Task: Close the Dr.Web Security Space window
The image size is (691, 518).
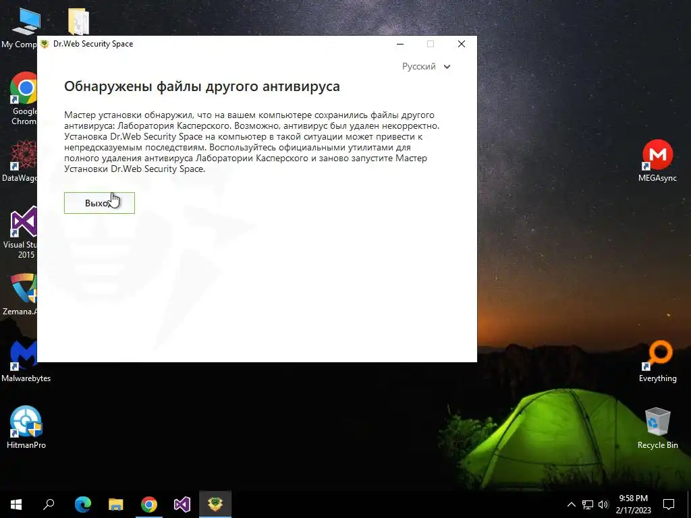Action: (462, 44)
